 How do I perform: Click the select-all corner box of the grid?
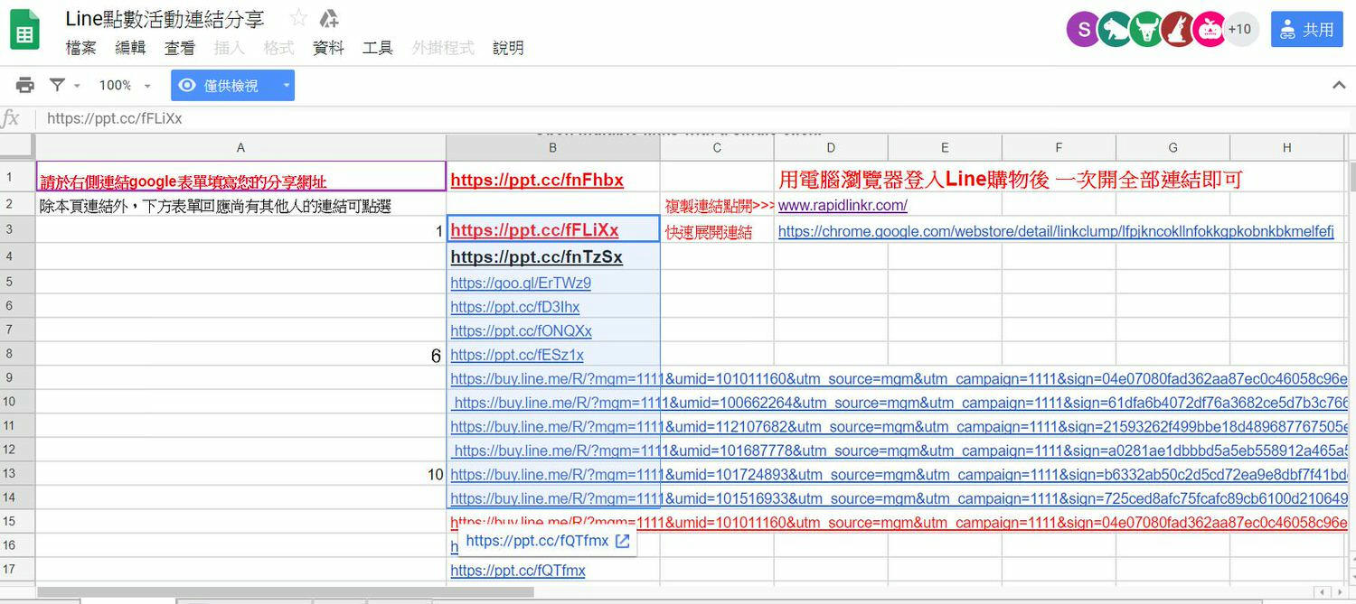(x=17, y=148)
